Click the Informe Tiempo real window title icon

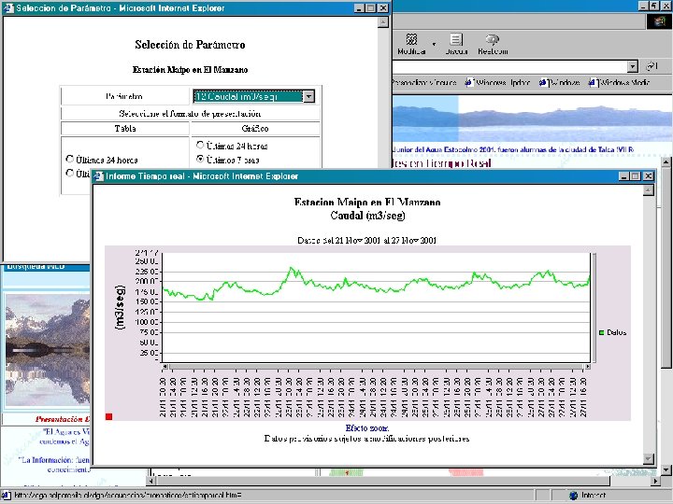click(98, 176)
